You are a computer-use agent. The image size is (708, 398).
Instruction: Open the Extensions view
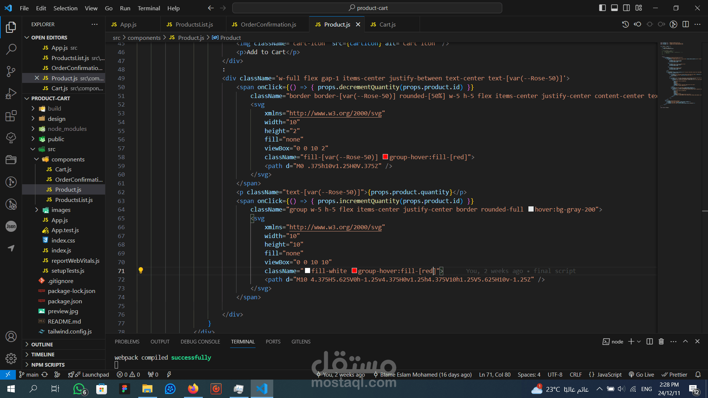11,116
